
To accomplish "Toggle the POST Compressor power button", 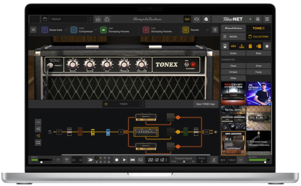I will (x=74, y=30).
